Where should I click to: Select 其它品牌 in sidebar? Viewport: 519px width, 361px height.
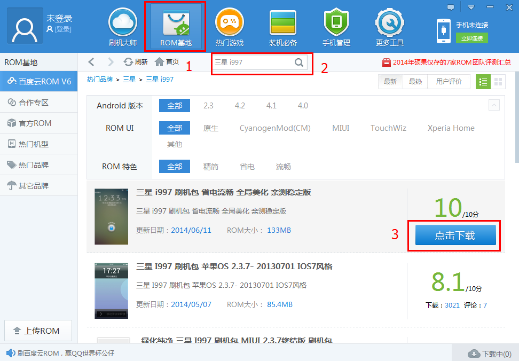[x=39, y=186]
